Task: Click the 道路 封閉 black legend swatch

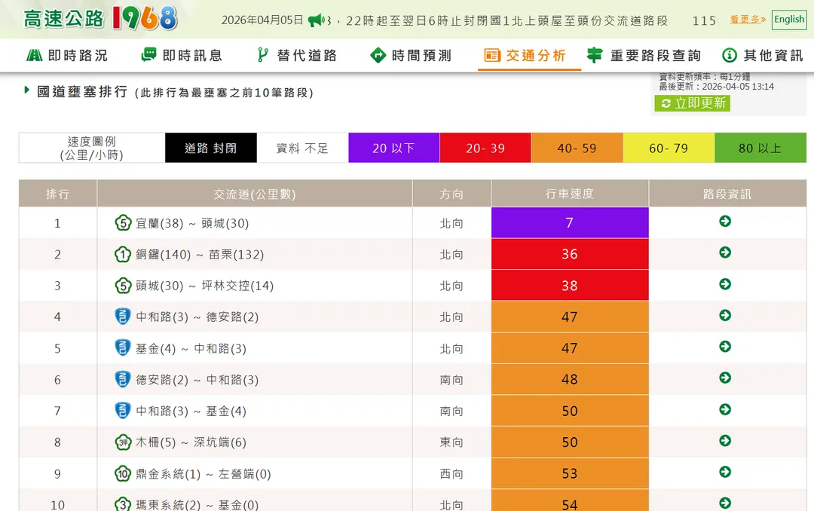Action: tap(211, 148)
